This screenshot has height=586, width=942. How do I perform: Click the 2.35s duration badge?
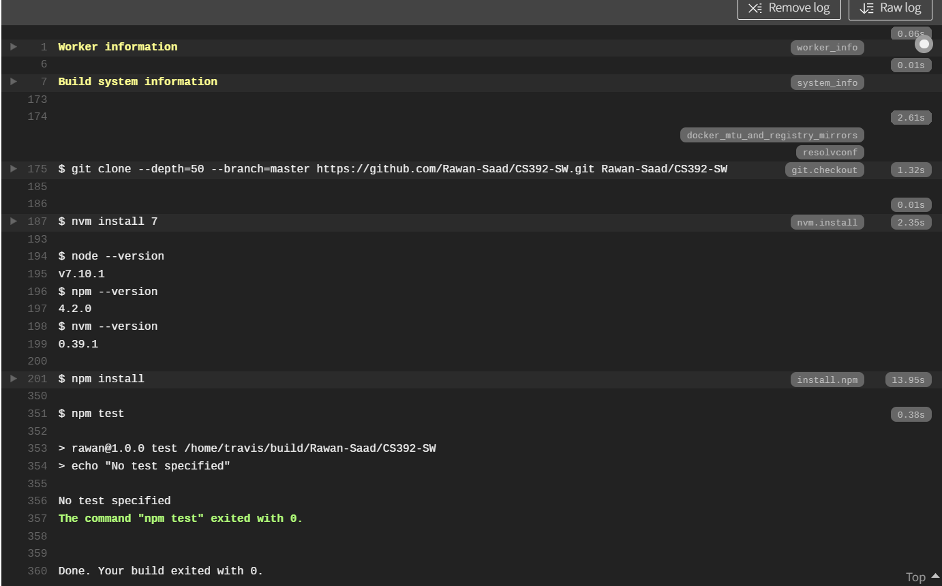click(x=911, y=221)
